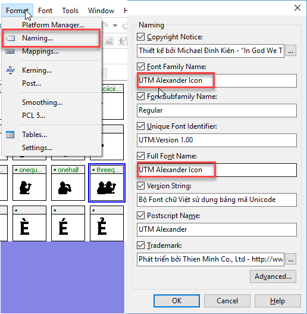Open Kerning... from the menu

pos(51,70)
